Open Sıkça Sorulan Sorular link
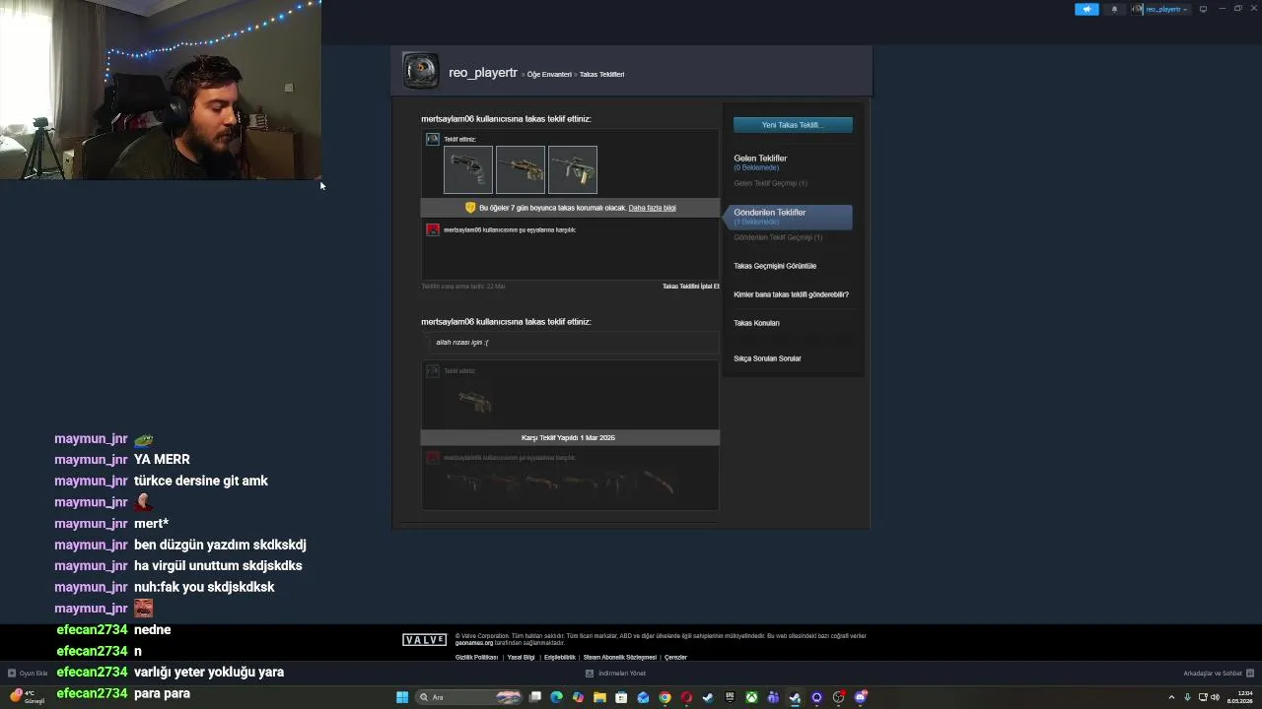This screenshot has height=709, width=1262. click(767, 358)
